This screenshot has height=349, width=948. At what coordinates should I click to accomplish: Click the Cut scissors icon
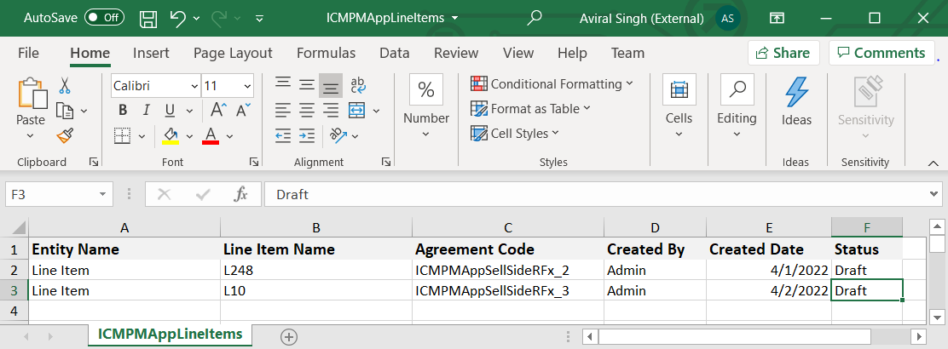(x=65, y=85)
